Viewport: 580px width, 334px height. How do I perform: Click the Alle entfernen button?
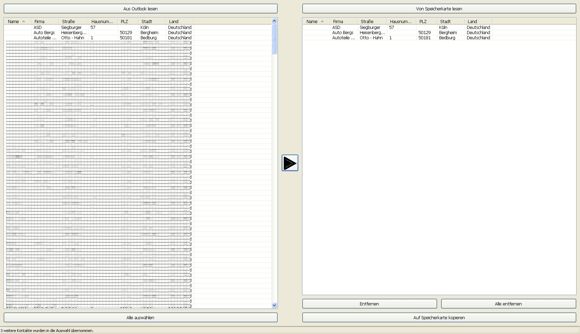coord(508,304)
